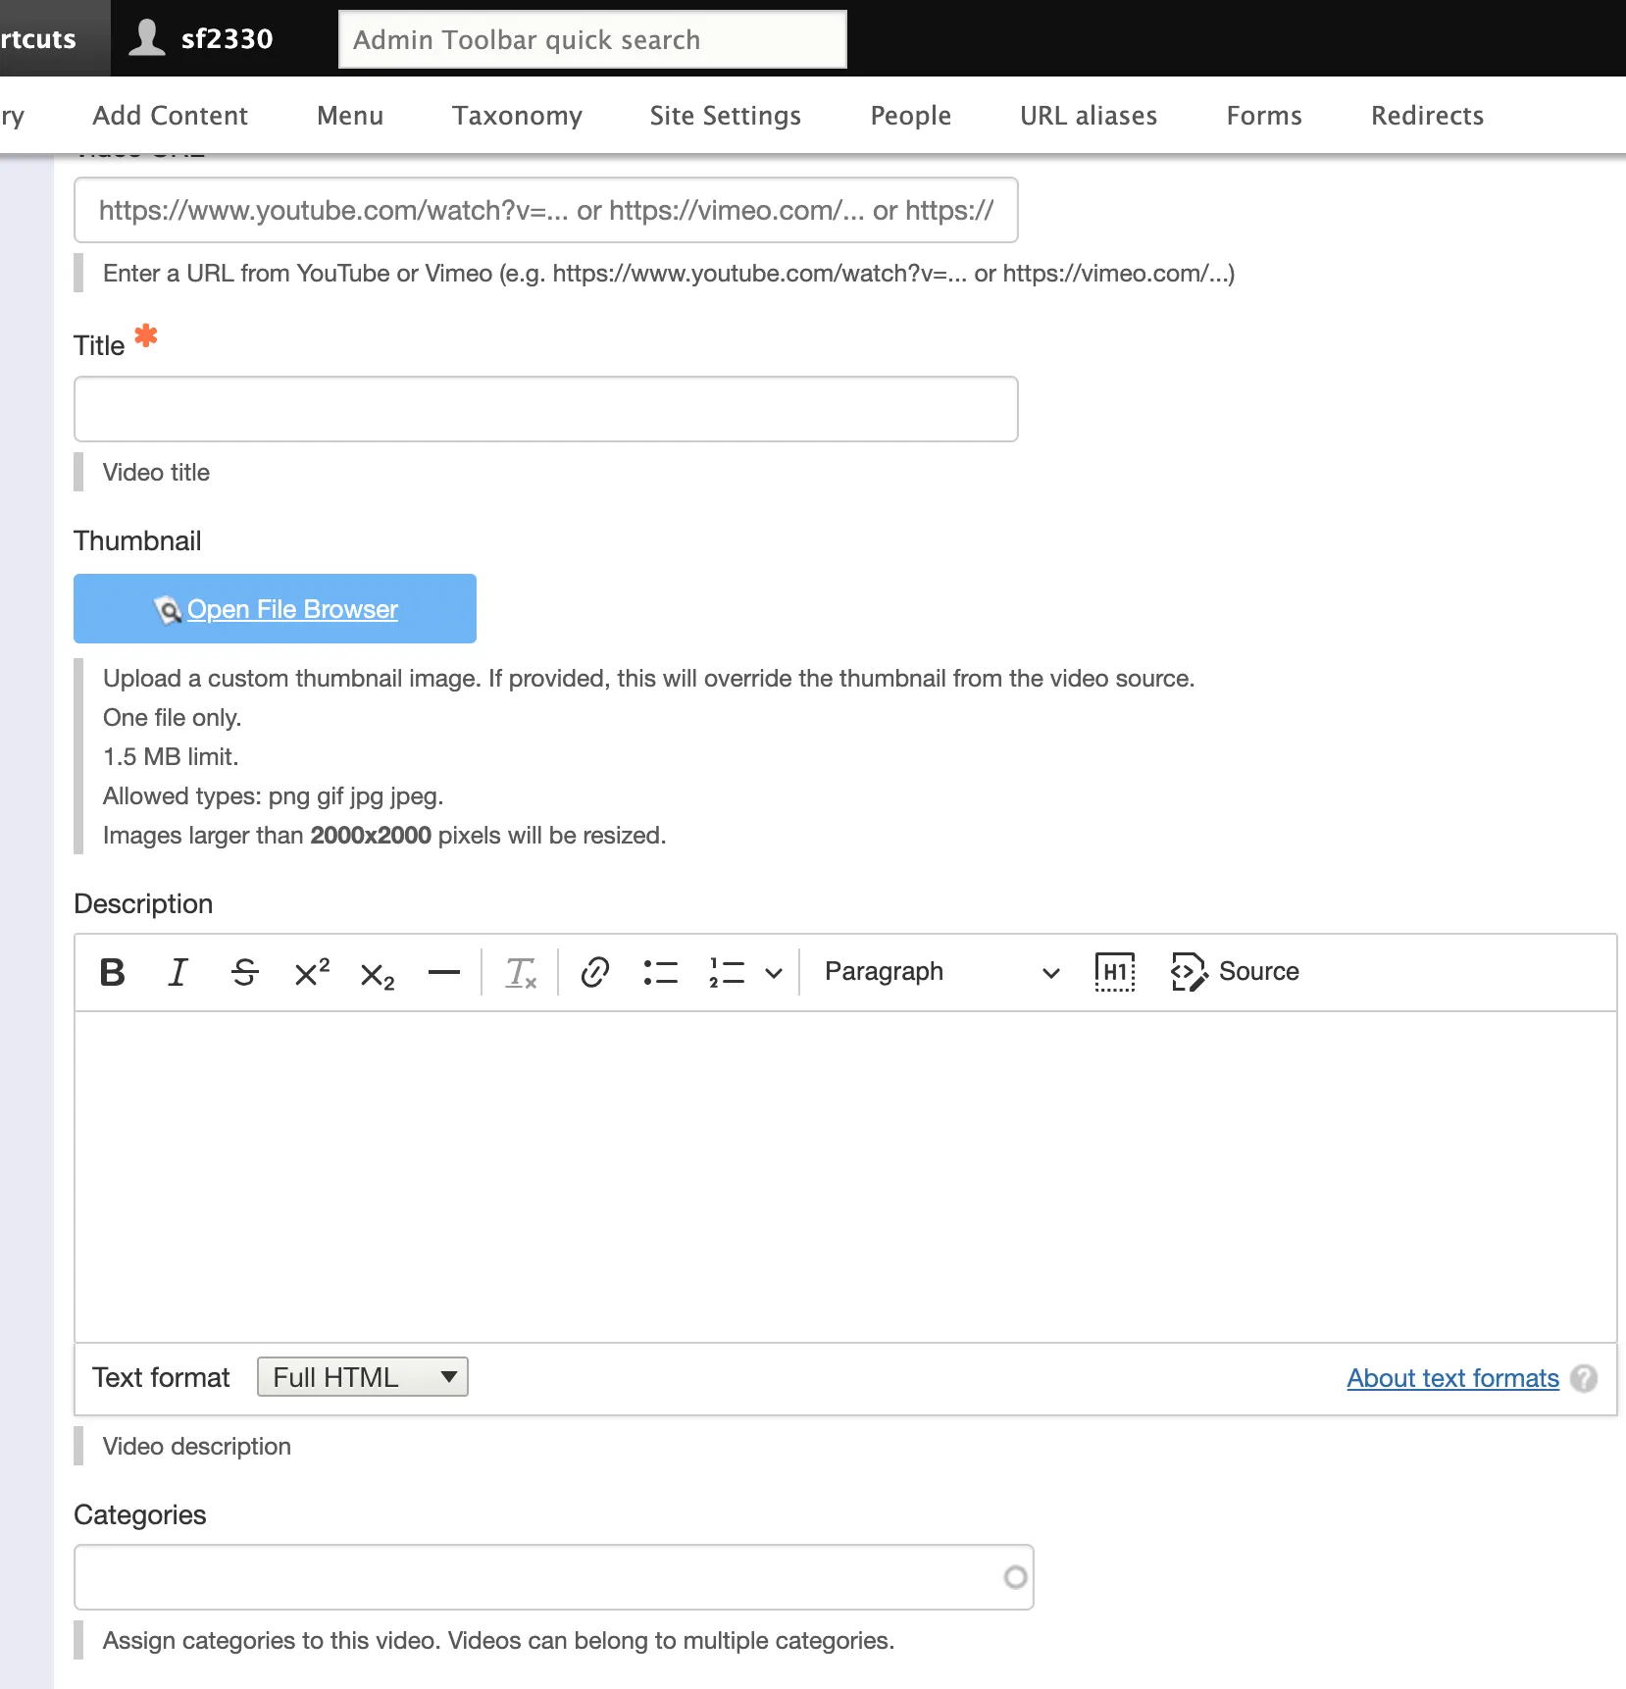Click the 'Video title' help text
This screenshot has height=1689, width=1626.
pos(156,473)
